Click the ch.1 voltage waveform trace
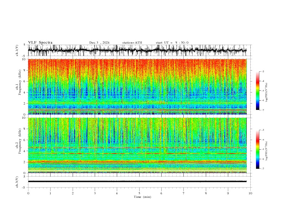Screen dimensions: 282x217 pyautogui.click(x=137, y=50)
